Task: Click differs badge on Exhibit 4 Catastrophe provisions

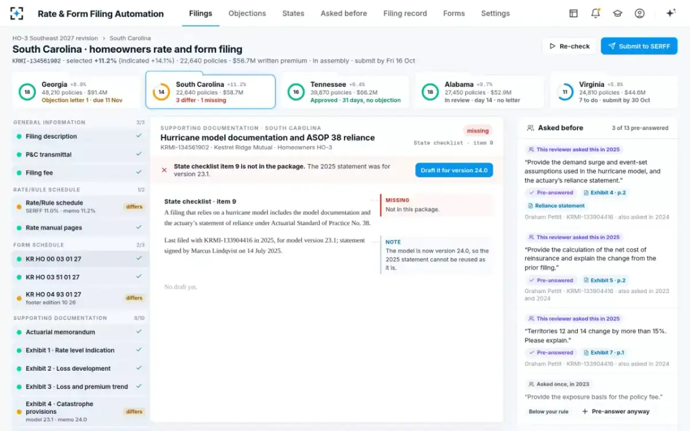Action: 134,411
